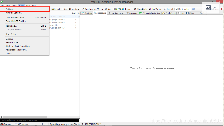224x126 pixels.
Task: Click the blue help icon
Action: 193,9
